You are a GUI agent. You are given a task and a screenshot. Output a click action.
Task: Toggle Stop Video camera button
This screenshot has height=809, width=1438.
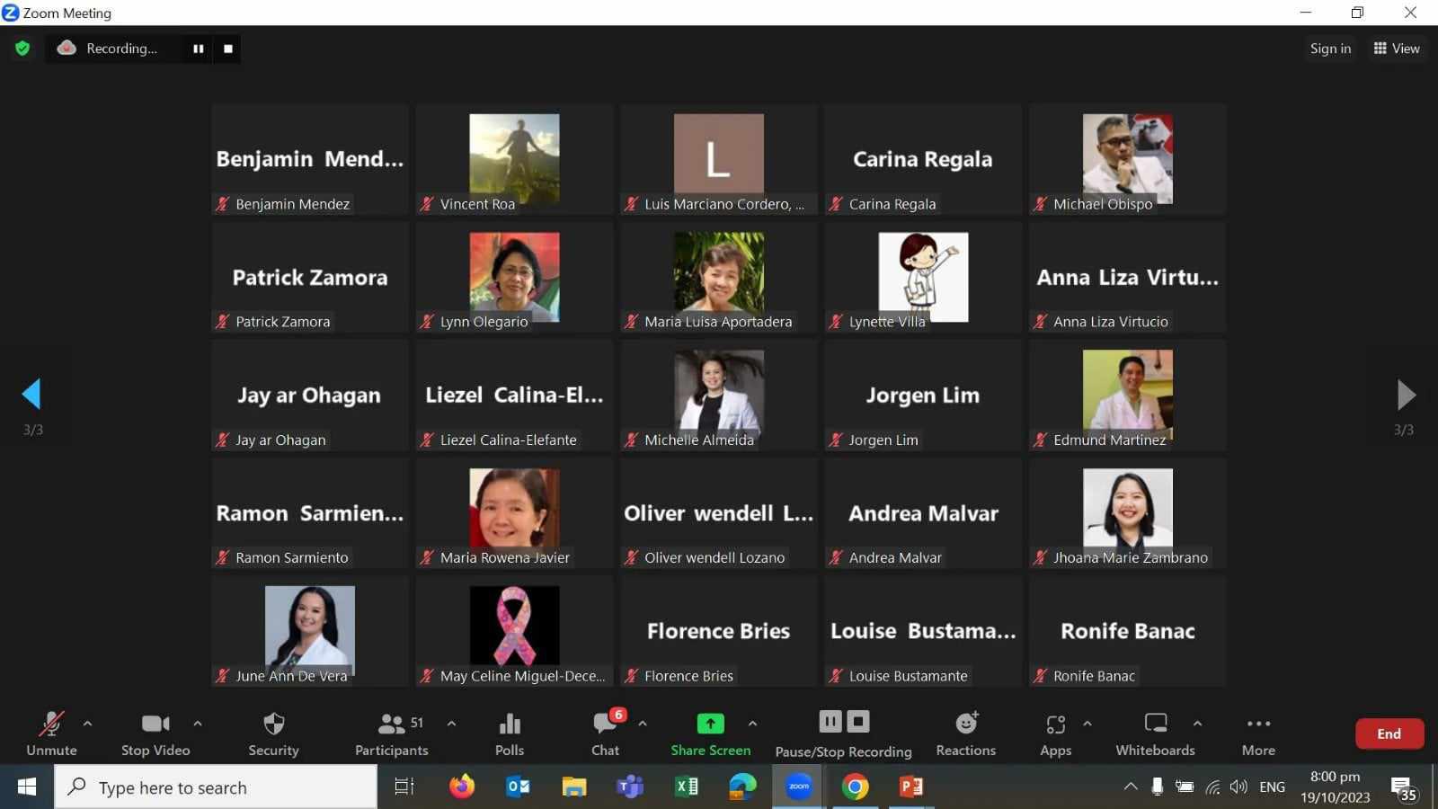tap(155, 725)
